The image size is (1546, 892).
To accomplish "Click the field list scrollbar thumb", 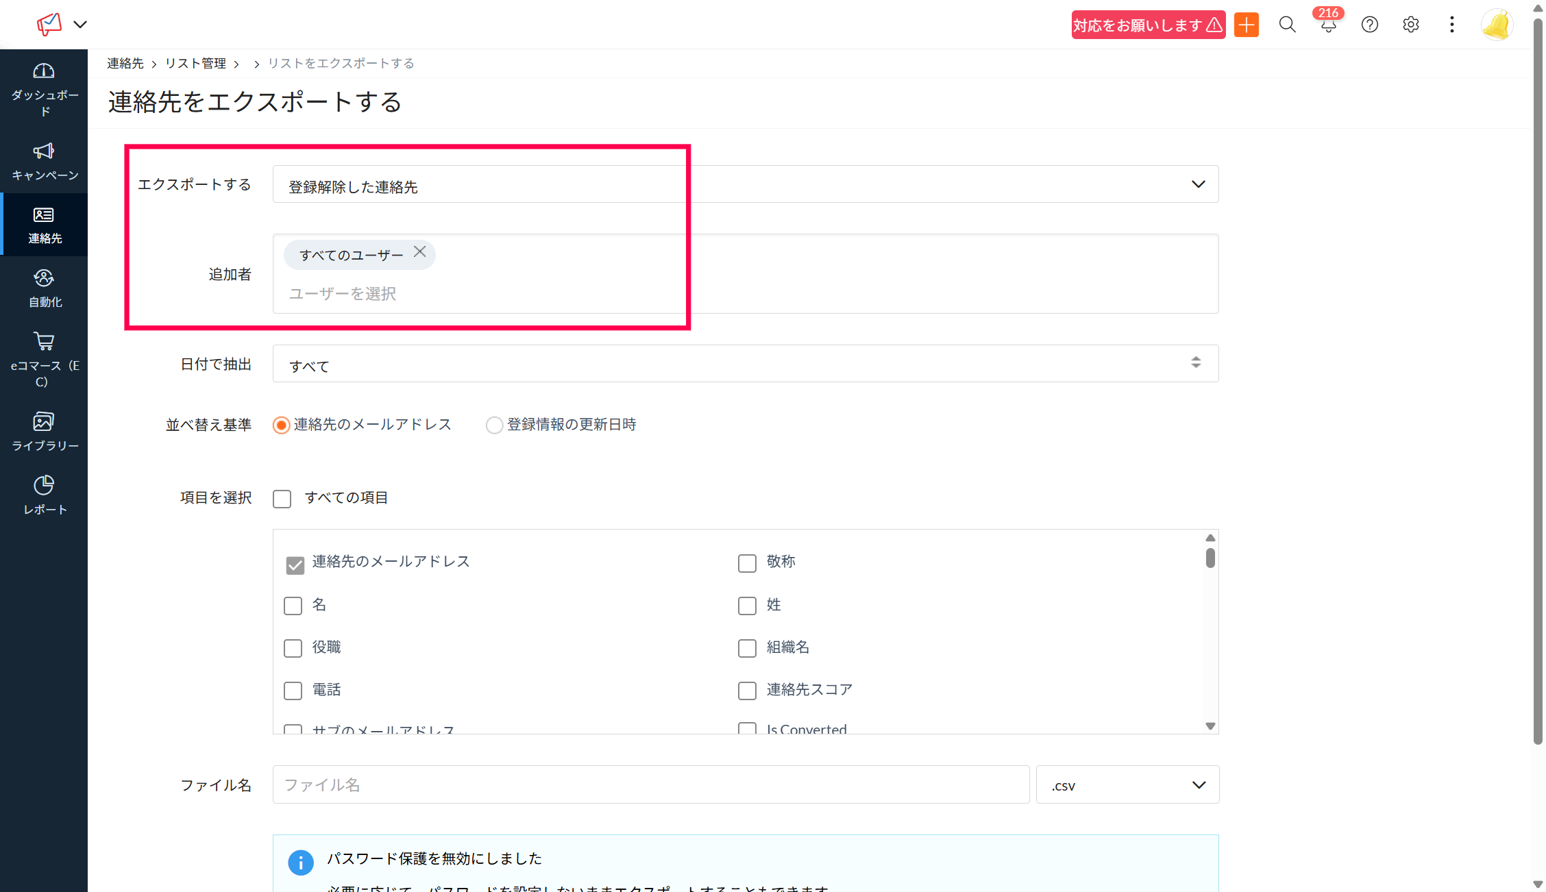I will [1210, 558].
